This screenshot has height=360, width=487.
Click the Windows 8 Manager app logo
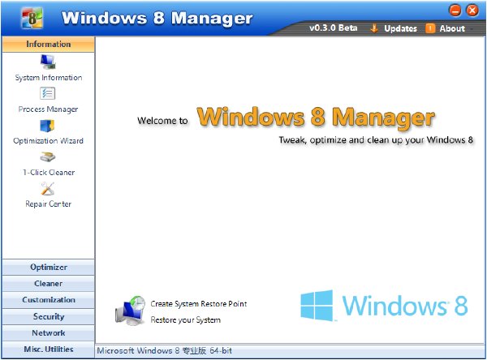tap(32, 19)
